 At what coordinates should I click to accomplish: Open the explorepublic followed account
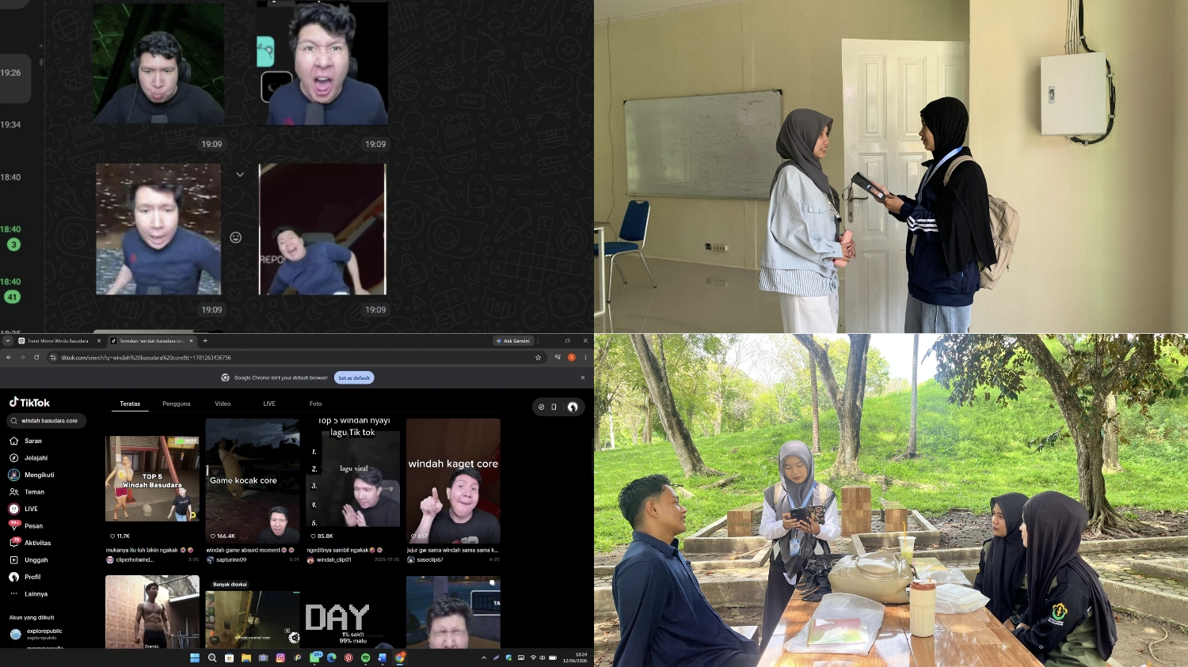point(36,634)
